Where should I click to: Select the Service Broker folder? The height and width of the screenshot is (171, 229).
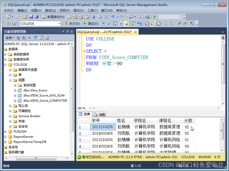tap(29, 116)
